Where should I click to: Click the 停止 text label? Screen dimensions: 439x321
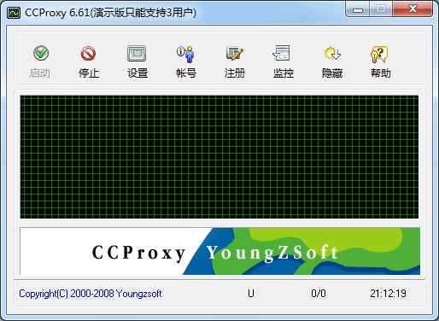[x=89, y=73]
